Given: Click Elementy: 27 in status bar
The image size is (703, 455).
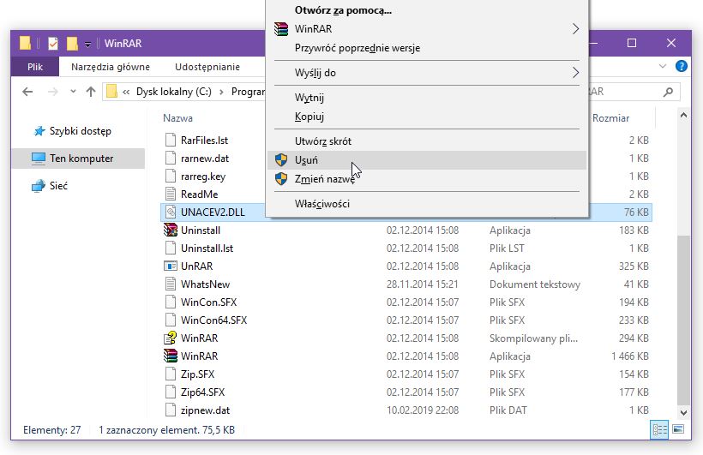Looking at the screenshot, I should pos(52,430).
